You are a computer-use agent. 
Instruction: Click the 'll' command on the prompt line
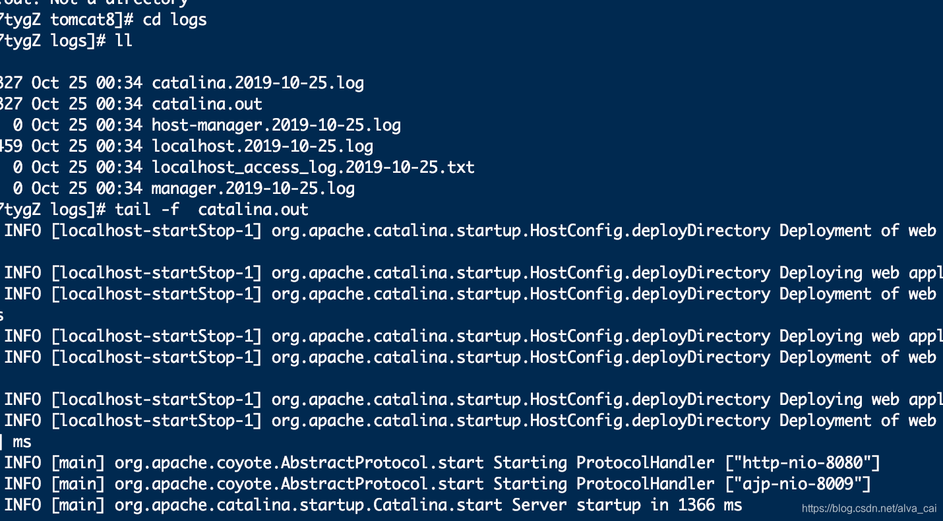123,41
